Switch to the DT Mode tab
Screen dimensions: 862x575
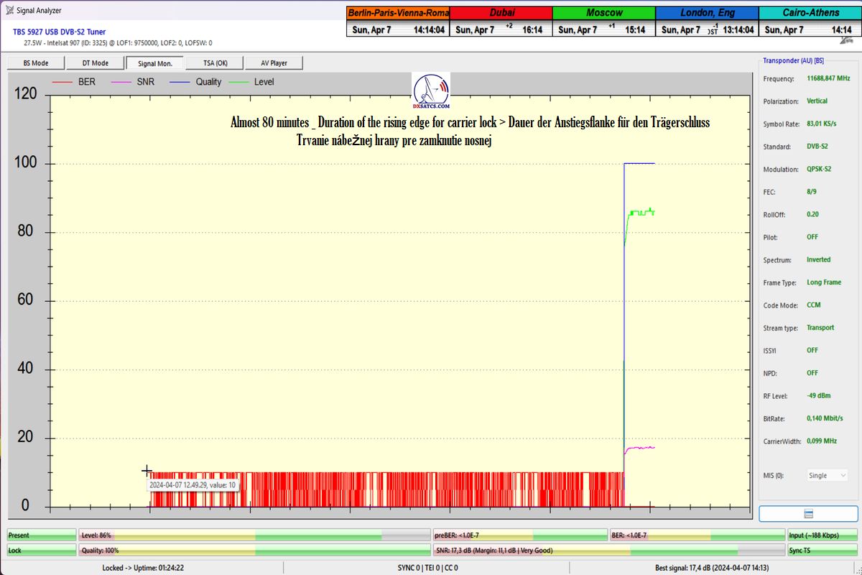point(96,63)
